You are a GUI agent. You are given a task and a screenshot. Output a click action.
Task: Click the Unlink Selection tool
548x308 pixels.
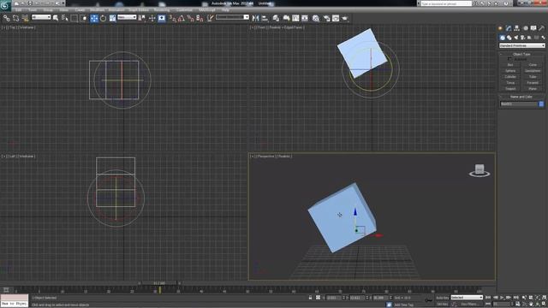point(15,18)
